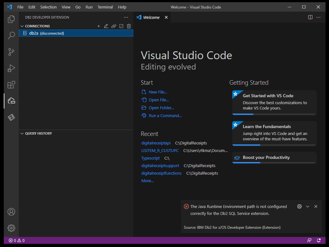Open the Selection menu

pos(48,7)
